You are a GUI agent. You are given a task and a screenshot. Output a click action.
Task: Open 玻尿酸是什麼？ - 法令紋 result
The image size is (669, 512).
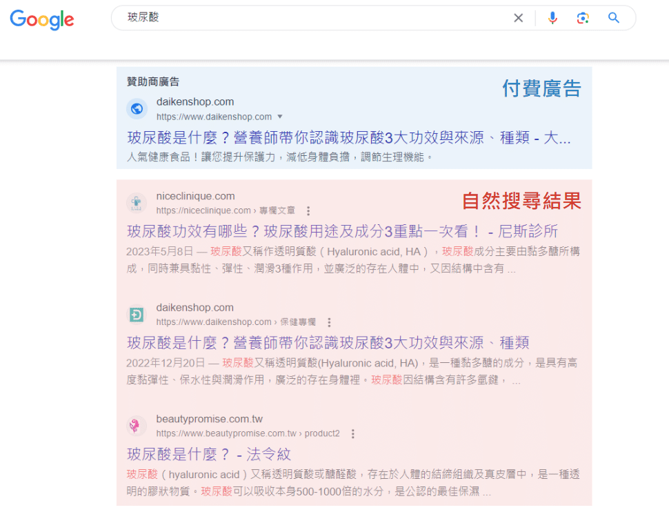click(209, 454)
